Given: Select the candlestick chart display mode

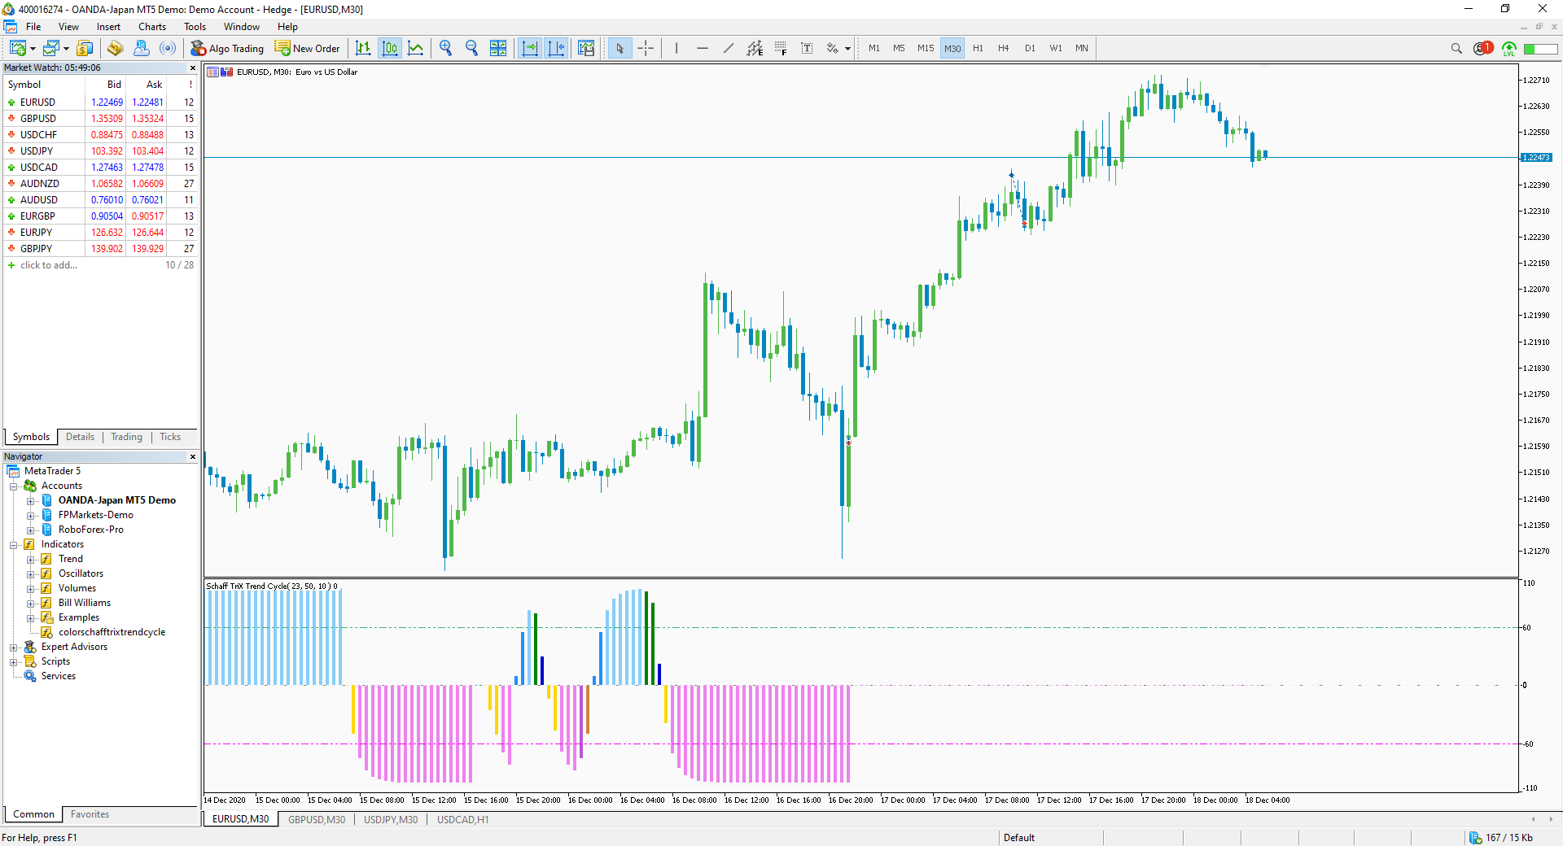Looking at the screenshot, I should coord(390,48).
